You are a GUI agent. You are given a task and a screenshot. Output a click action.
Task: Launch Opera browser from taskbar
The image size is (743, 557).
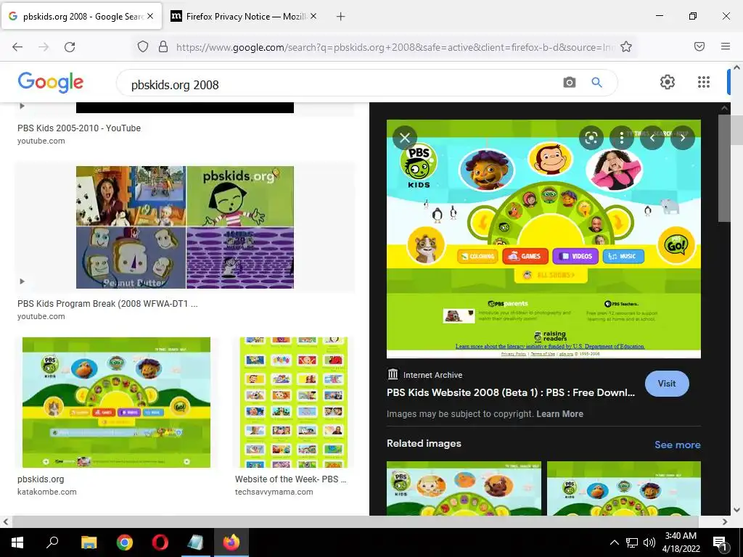(160, 542)
